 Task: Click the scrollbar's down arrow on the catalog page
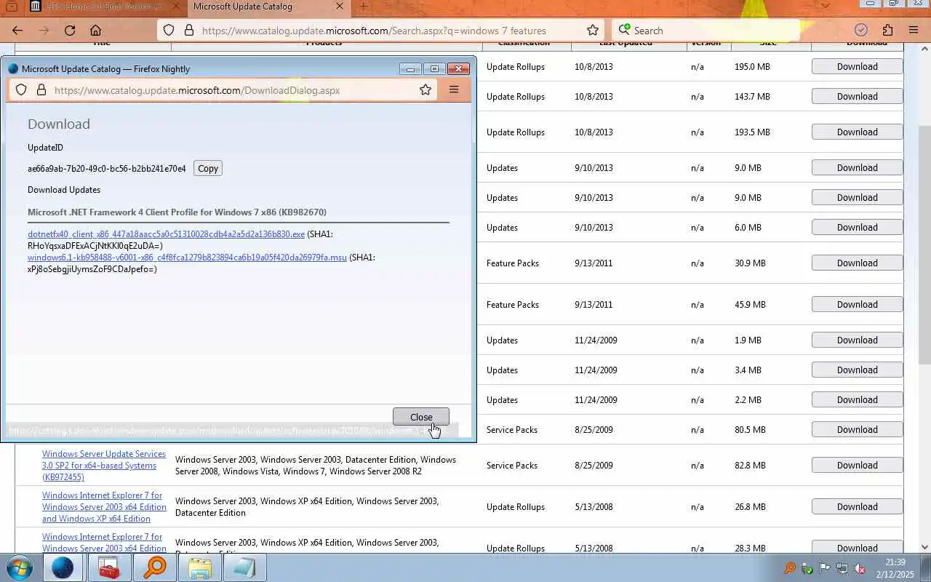(x=925, y=547)
